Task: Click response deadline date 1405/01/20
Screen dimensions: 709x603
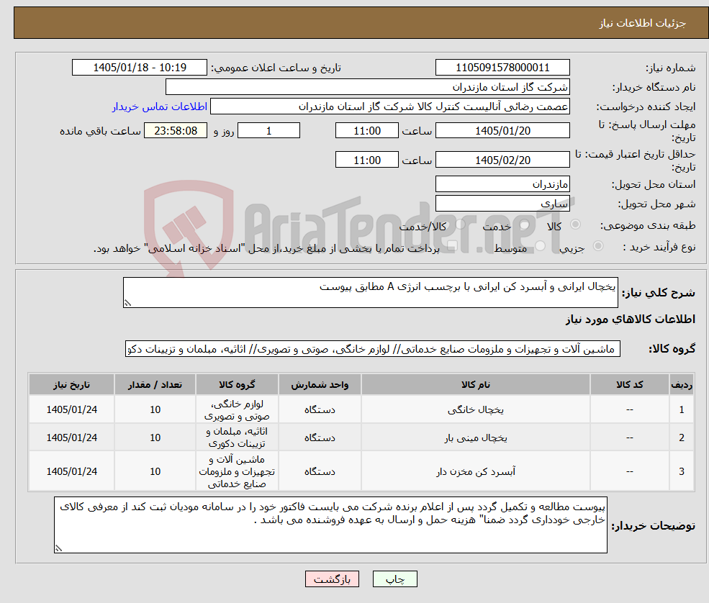Action: pyautogui.click(x=502, y=131)
